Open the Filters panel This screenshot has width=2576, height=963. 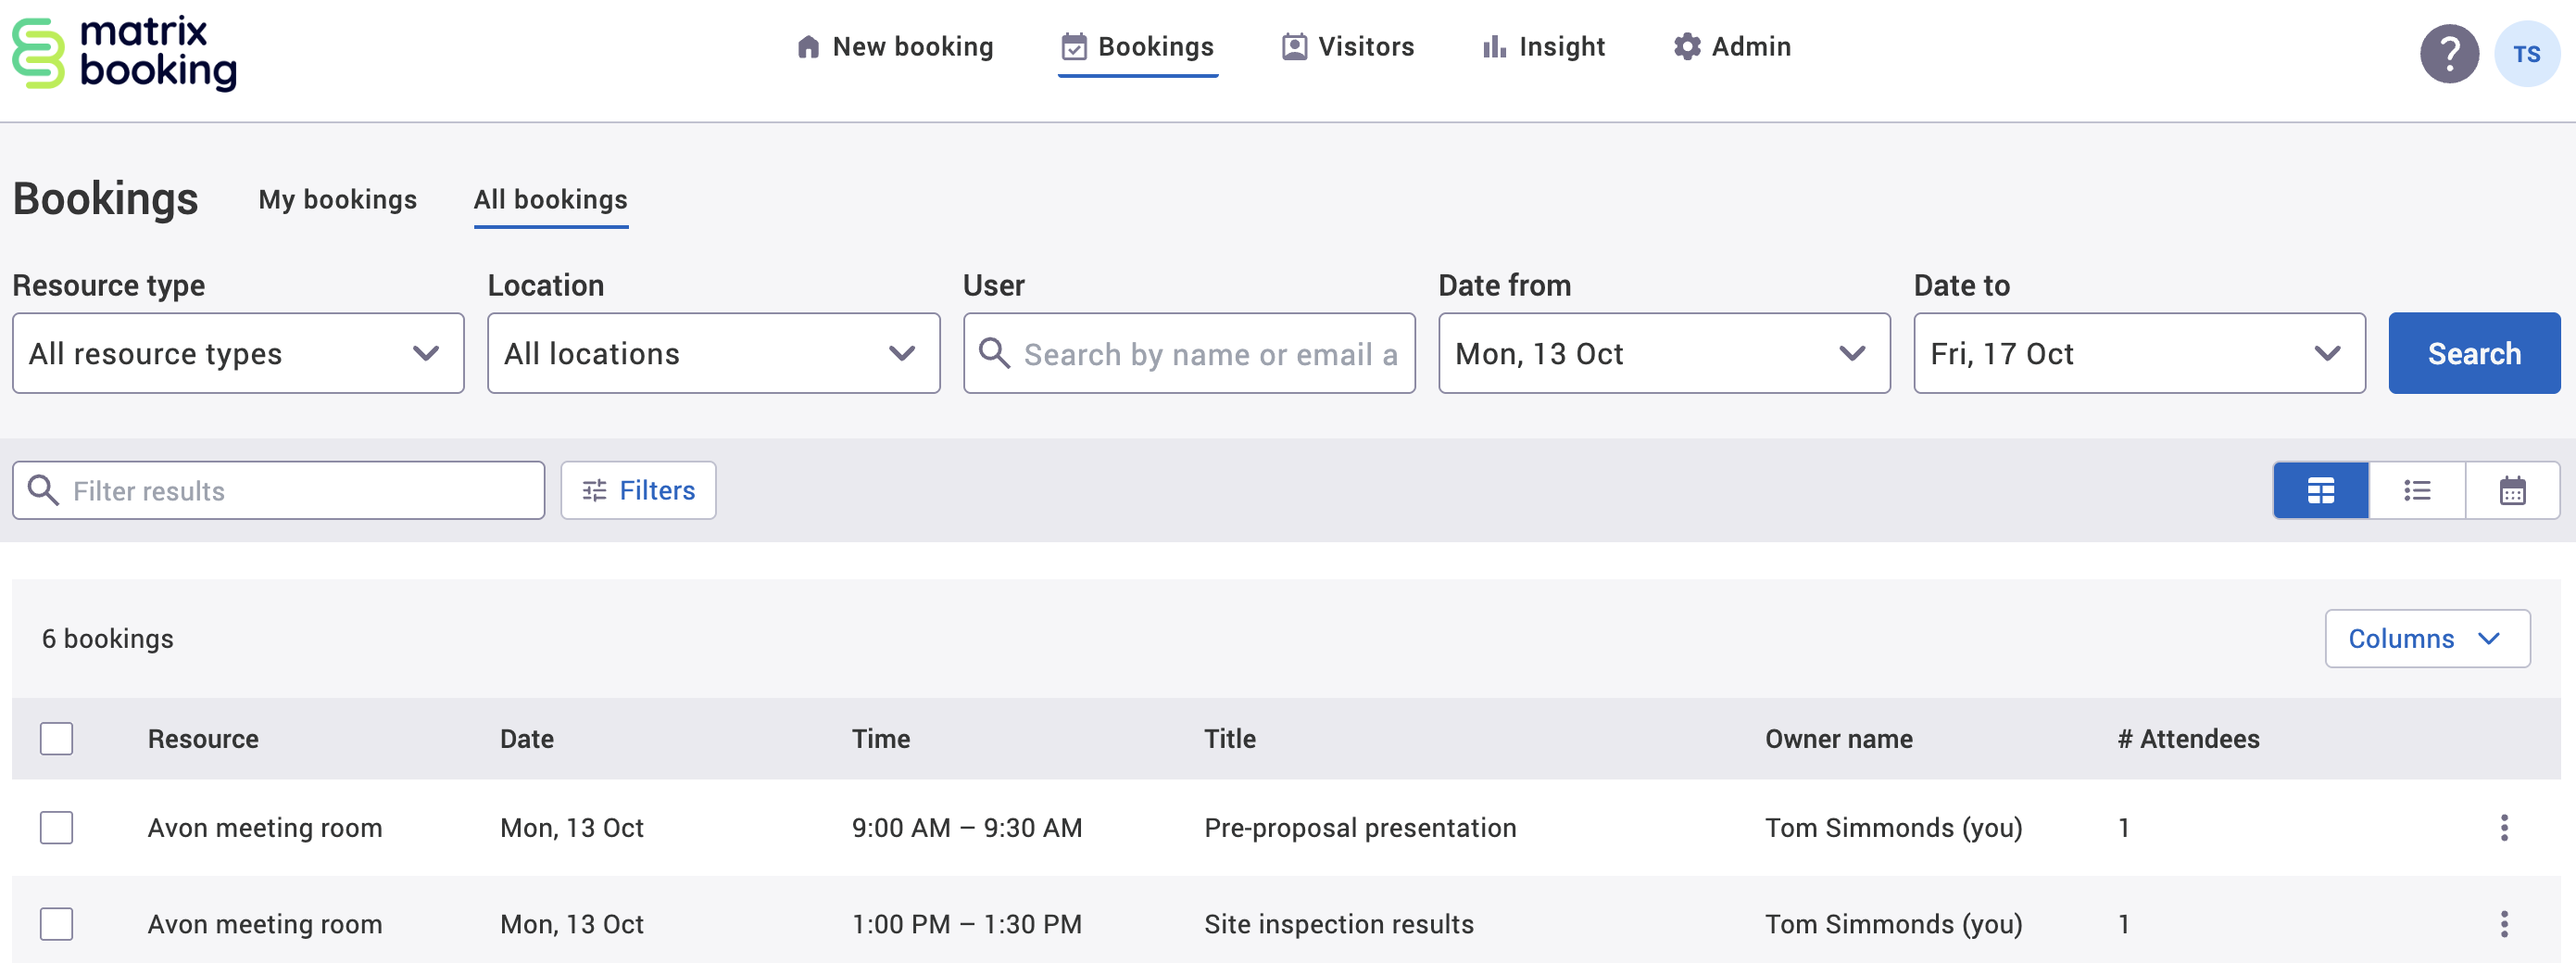(638, 489)
